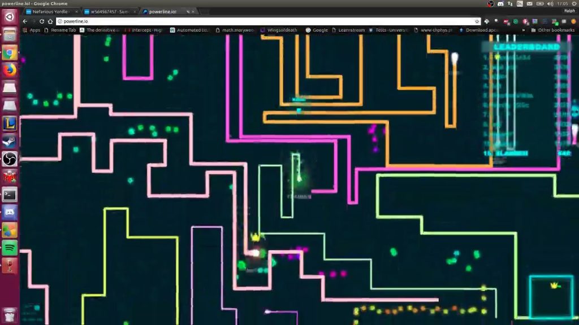Image resolution: width=579 pixels, height=325 pixels.
Task: Click the site info icon in the address bar
Action: pos(60,20)
